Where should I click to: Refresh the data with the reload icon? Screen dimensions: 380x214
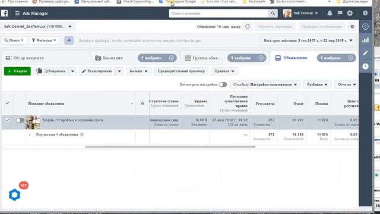(x=247, y=26)
